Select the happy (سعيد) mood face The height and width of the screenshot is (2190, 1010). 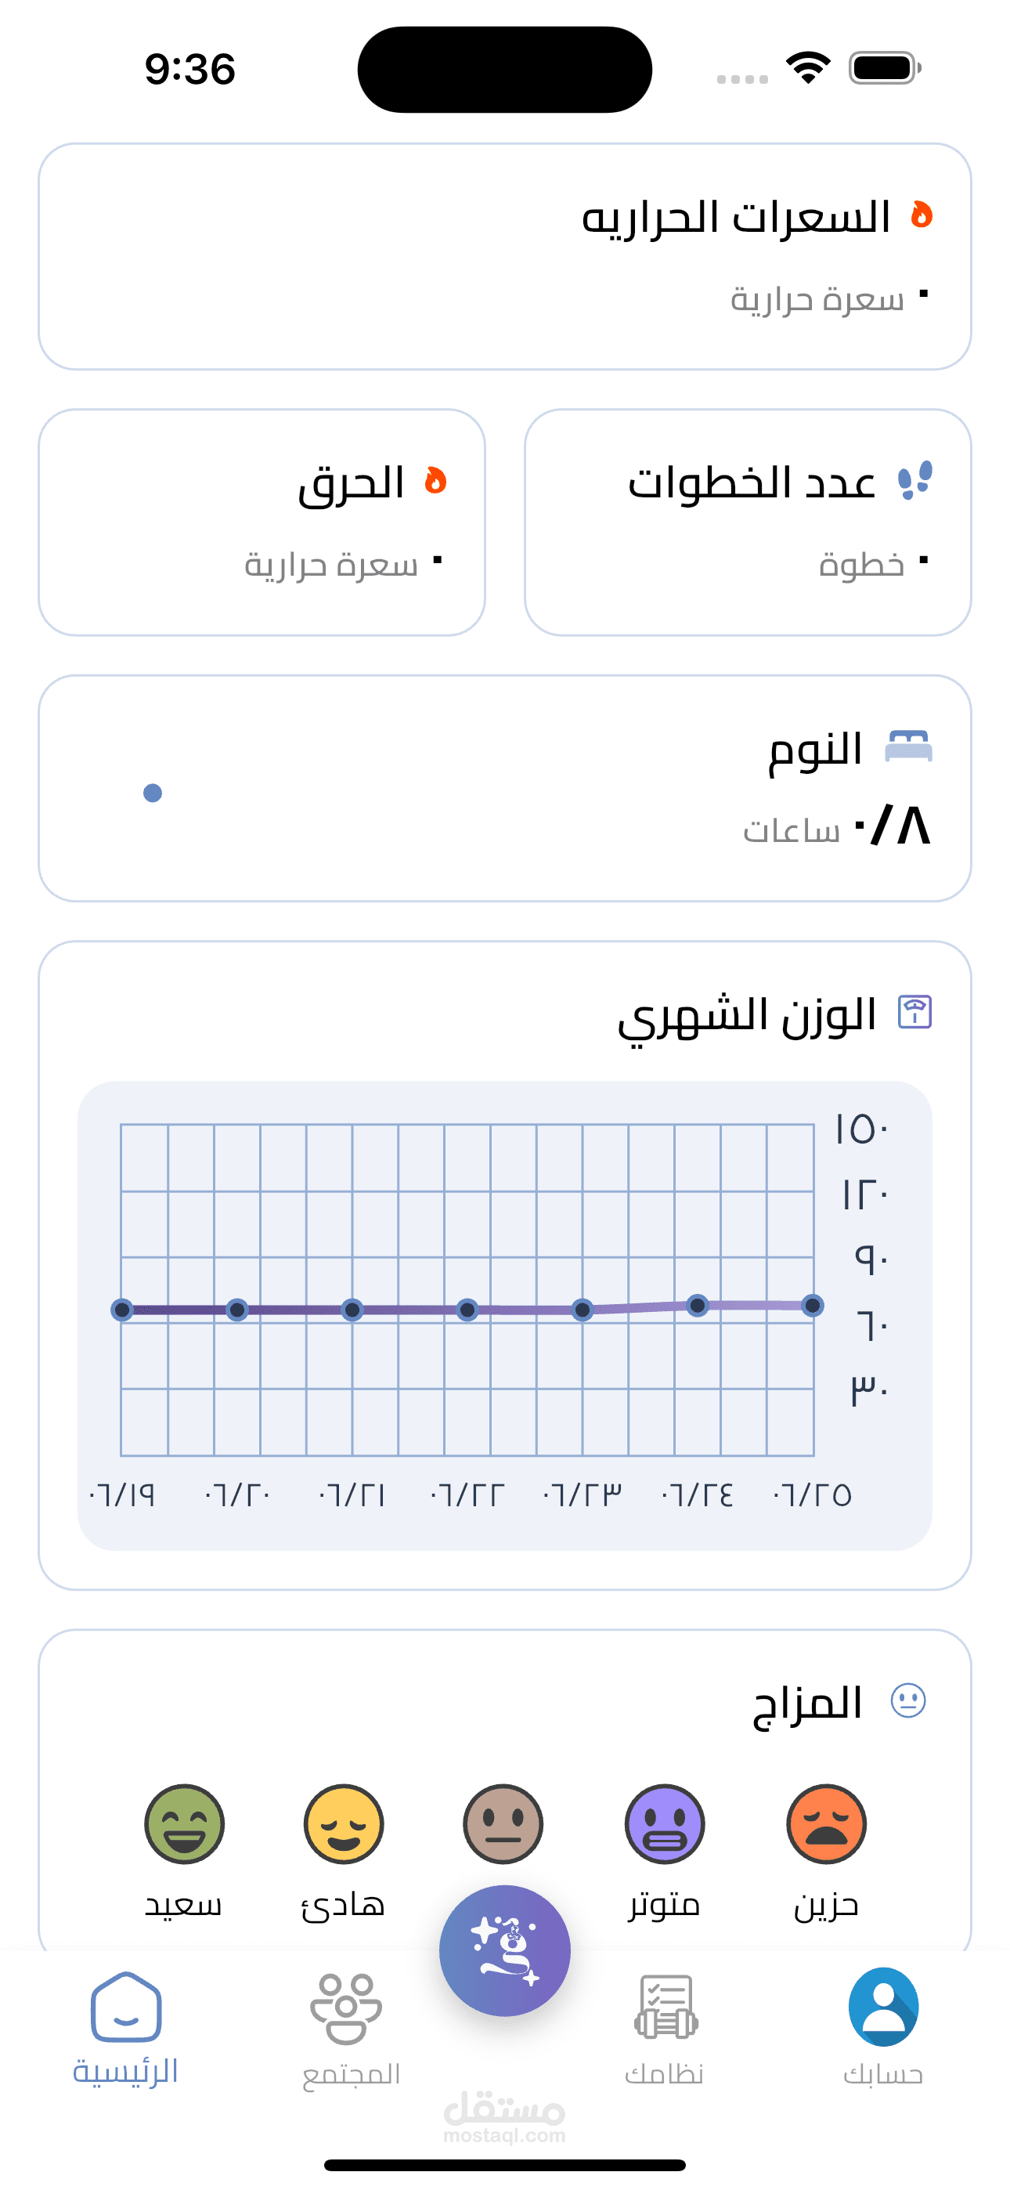click(184, 1823)
